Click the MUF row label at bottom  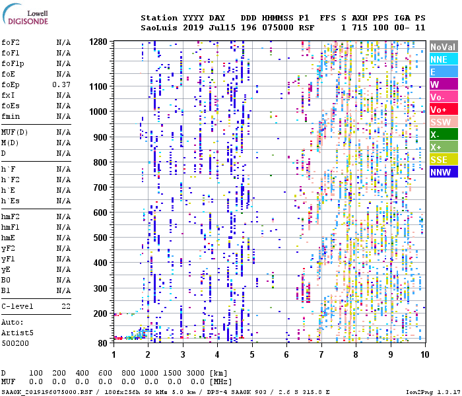[x=8, y=381]
